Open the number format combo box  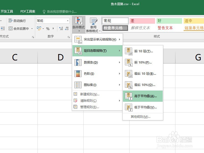pyautogui.click(x=53, y=21)
